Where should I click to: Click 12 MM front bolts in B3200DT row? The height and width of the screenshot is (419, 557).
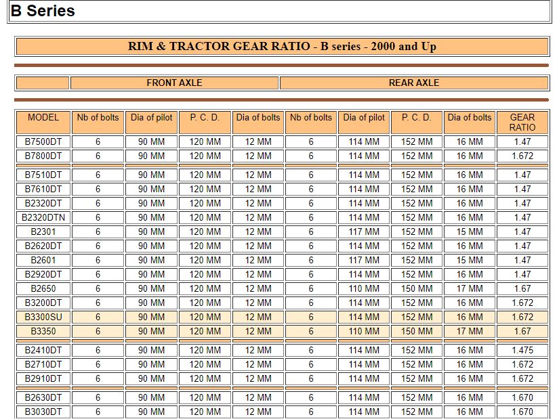click(x=258, y=303)
